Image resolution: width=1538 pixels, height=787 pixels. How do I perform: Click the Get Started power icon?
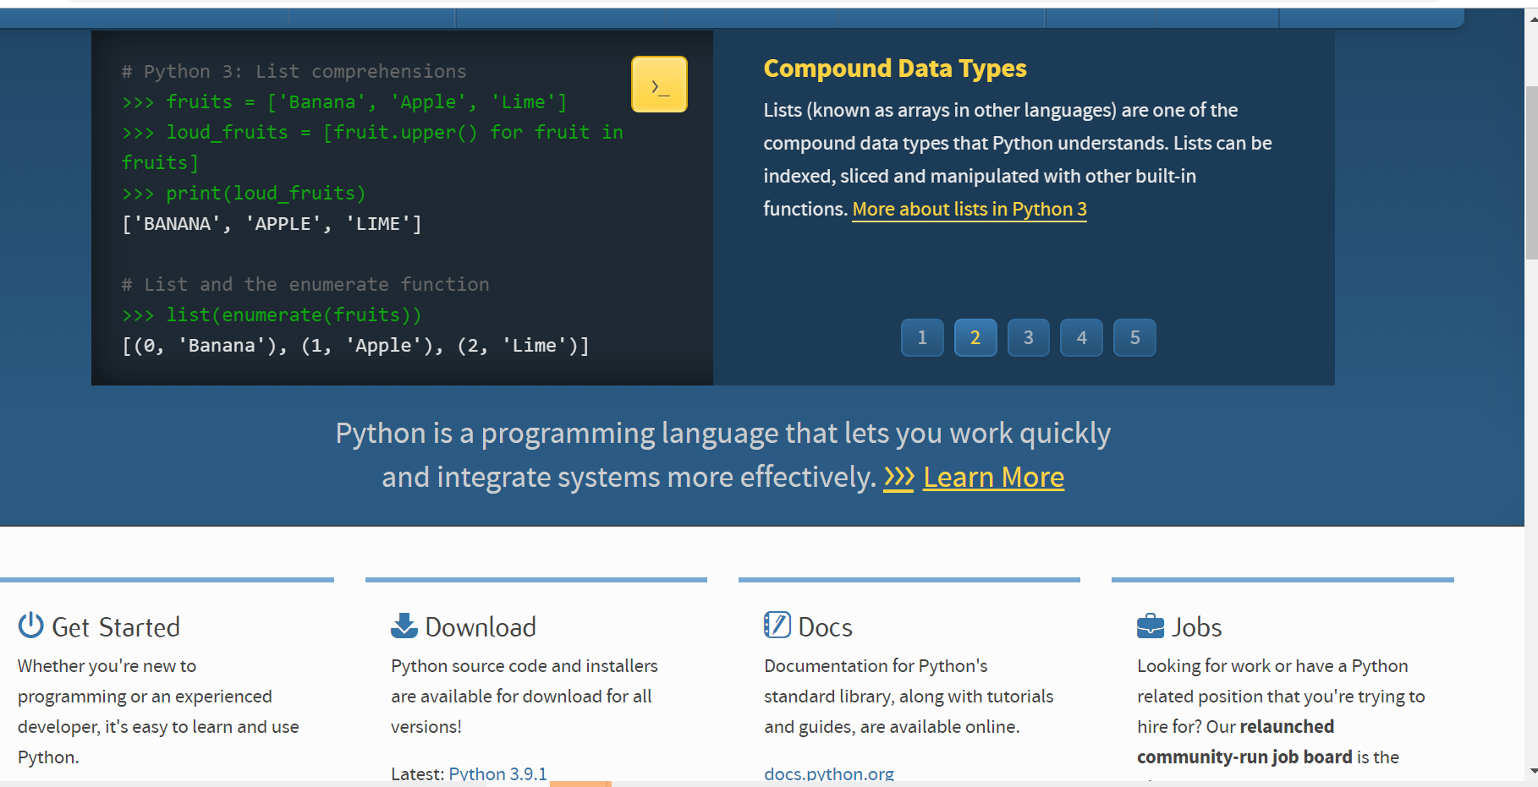30,626
